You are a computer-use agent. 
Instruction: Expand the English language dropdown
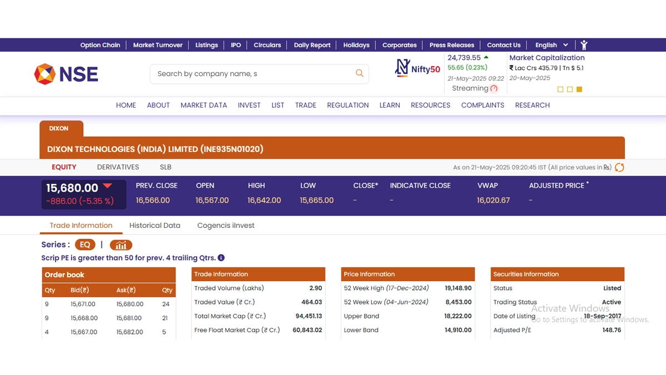552,45
